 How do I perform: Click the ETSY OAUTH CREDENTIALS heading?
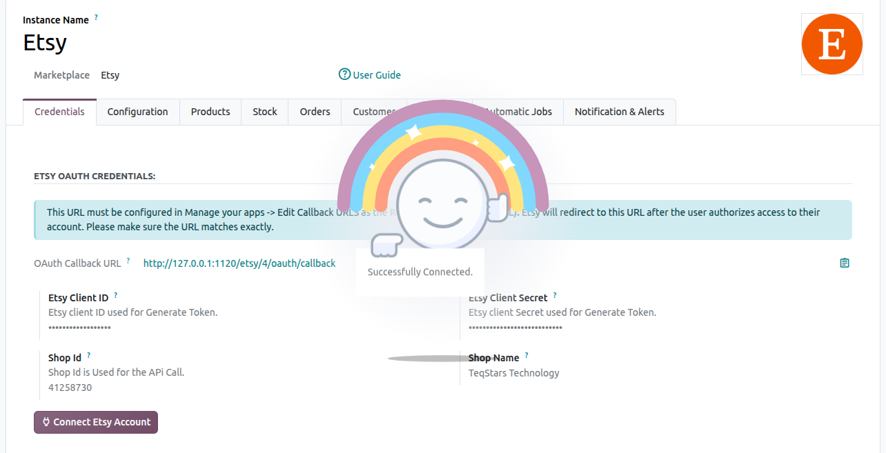95,177
